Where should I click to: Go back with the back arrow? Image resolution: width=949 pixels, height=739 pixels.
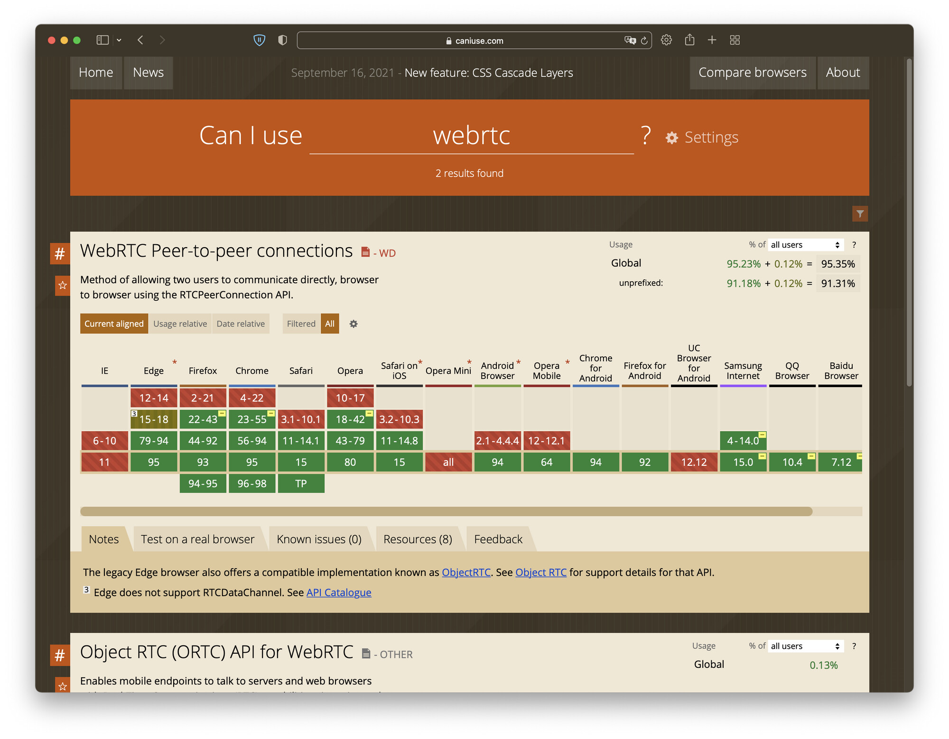140,40
